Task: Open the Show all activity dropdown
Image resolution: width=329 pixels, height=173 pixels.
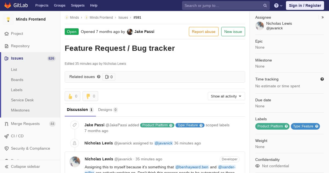Action: tap(226, 96)
